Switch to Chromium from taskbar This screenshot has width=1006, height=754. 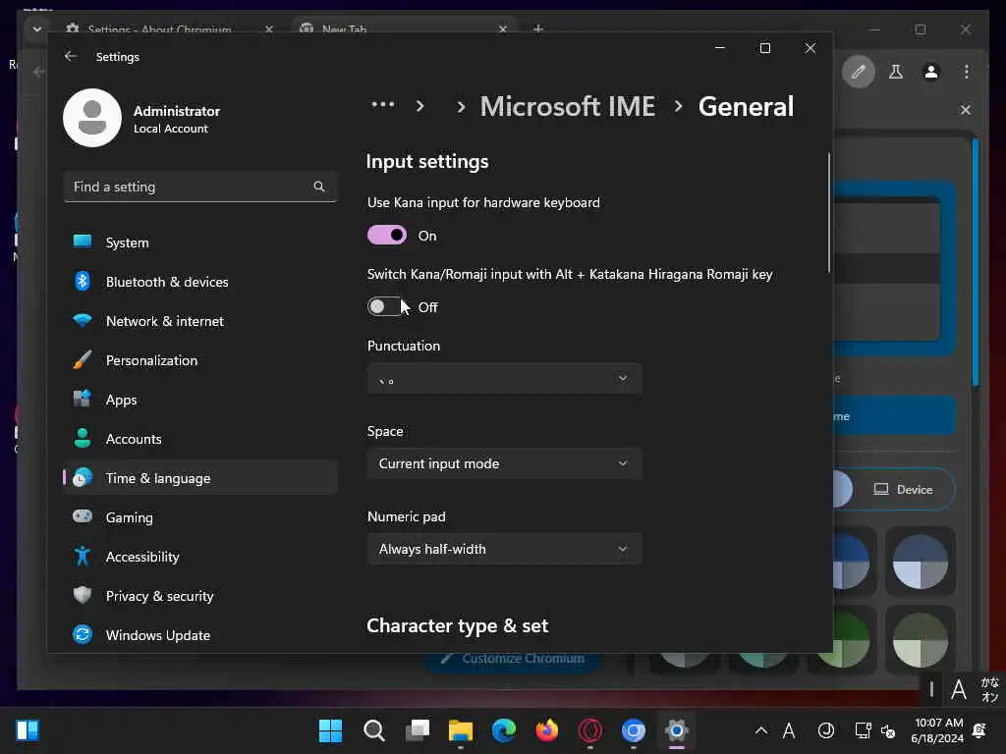click(x=634, y=730)
